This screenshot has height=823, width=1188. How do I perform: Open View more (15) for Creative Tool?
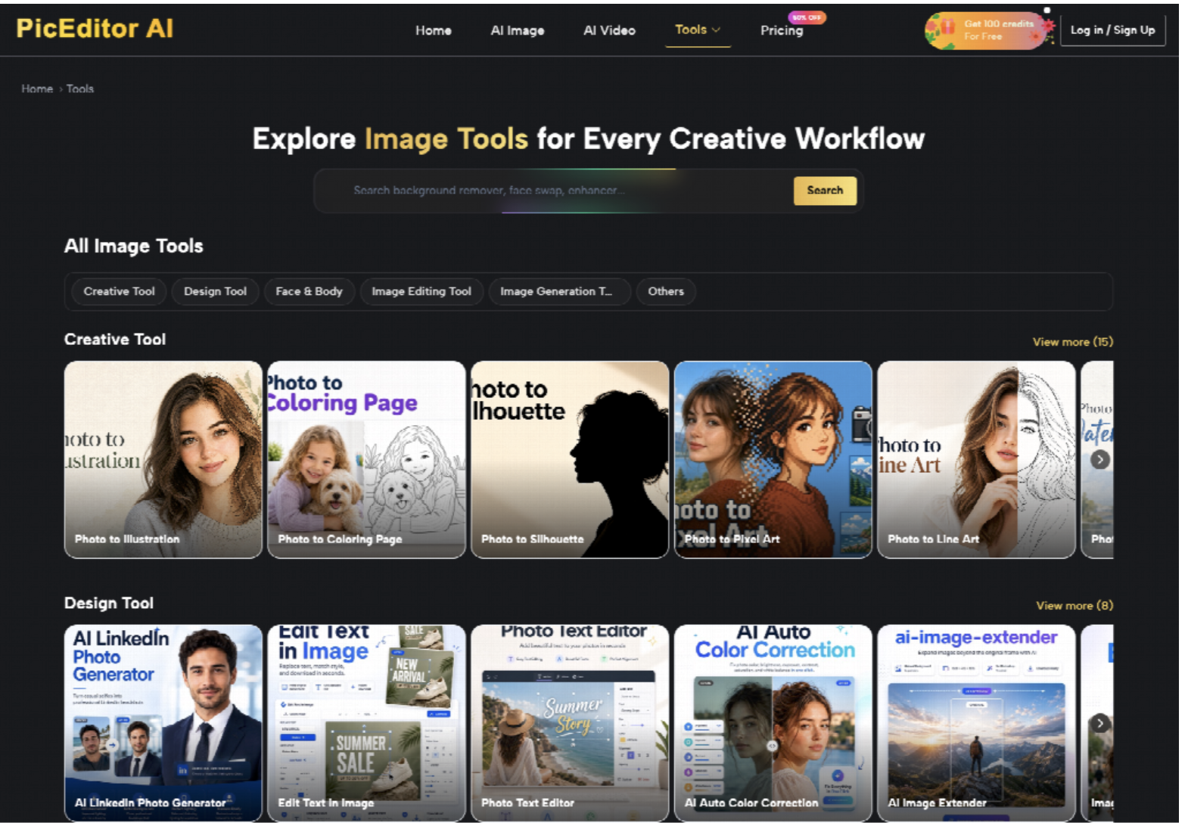[x=1072, y=342]
